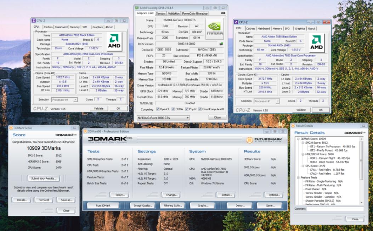Click Submit Your Results... button
The width and height of the screenshot is (373, 231).
[x=44, y=179]
